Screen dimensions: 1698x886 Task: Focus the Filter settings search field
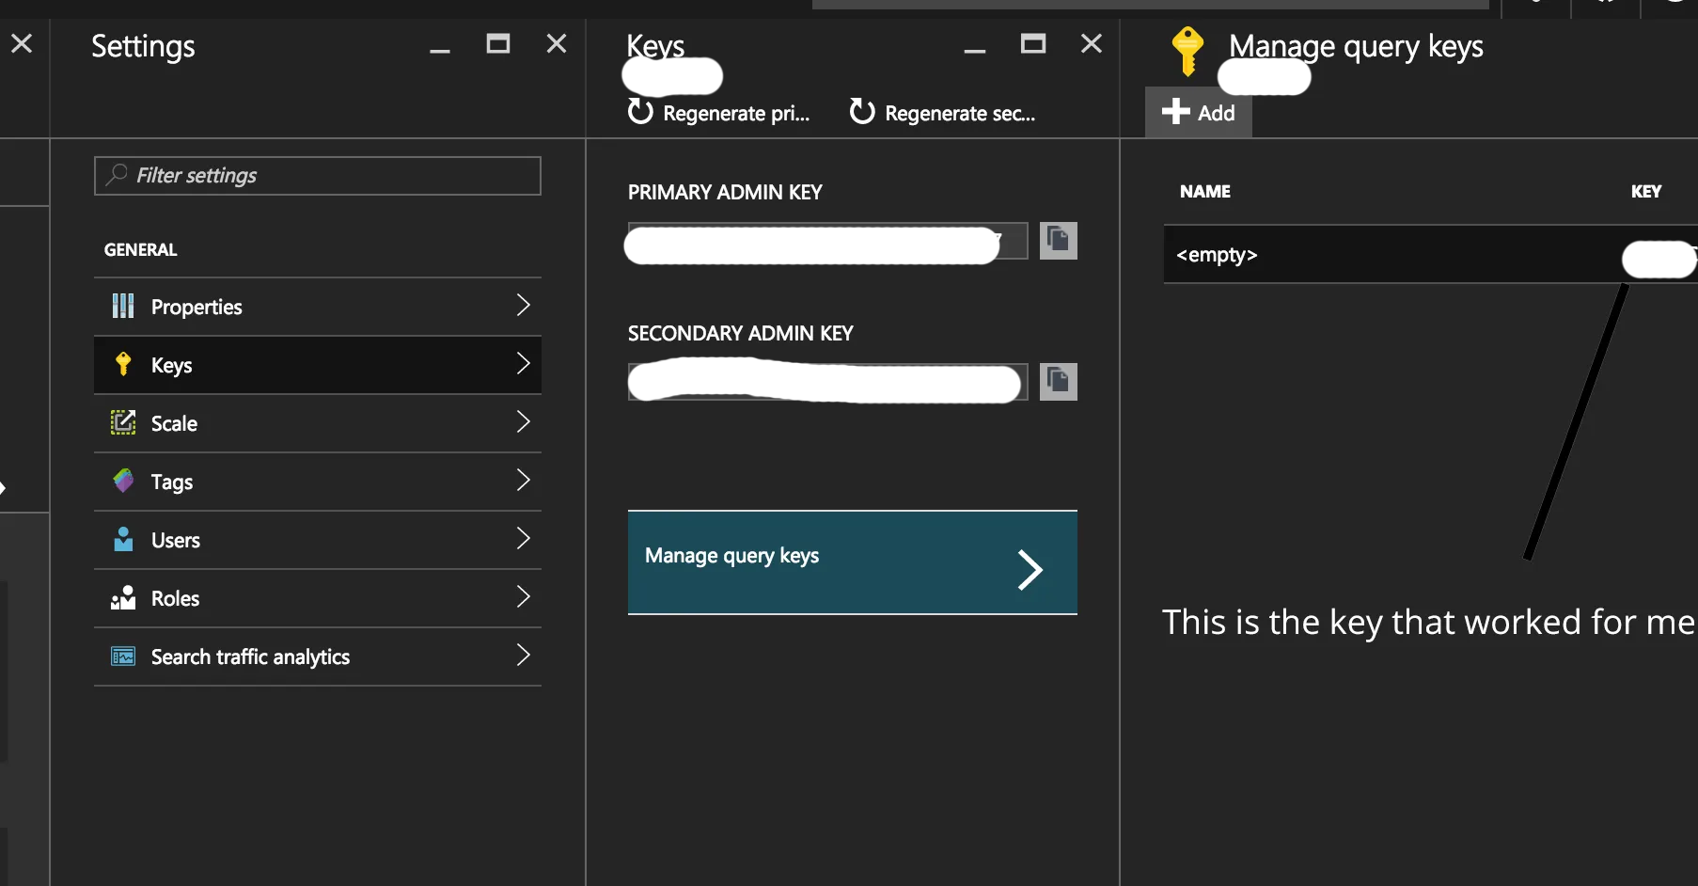point(318,176)
